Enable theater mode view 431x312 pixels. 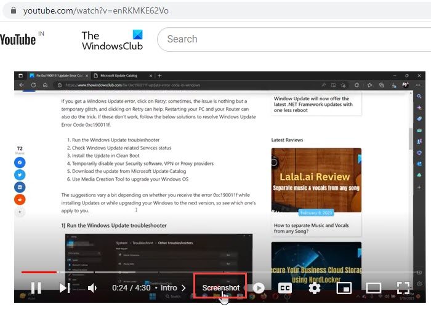click(374, 288)
